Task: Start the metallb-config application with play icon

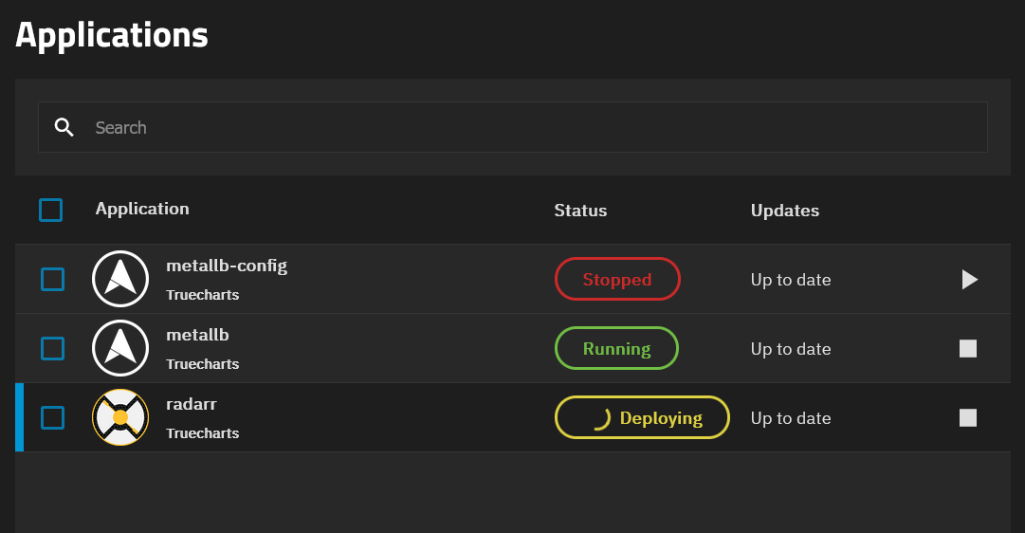Action: point(969,279)
